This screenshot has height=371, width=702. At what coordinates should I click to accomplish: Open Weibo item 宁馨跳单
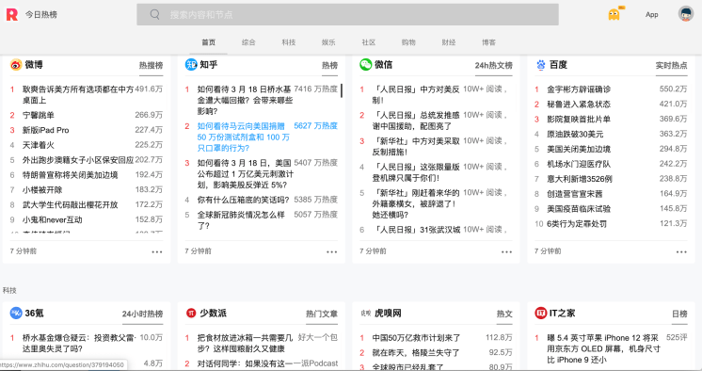(38, 115)
